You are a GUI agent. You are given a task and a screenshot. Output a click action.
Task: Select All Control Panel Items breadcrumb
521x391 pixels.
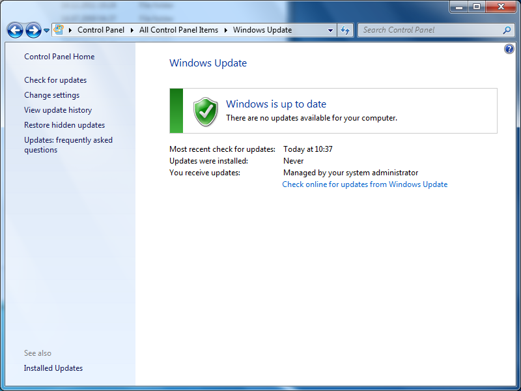click(x=178, y=30)
